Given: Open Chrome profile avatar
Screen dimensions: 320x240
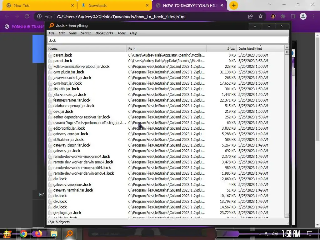Looking at the screenshot, I should coord(303,16).
